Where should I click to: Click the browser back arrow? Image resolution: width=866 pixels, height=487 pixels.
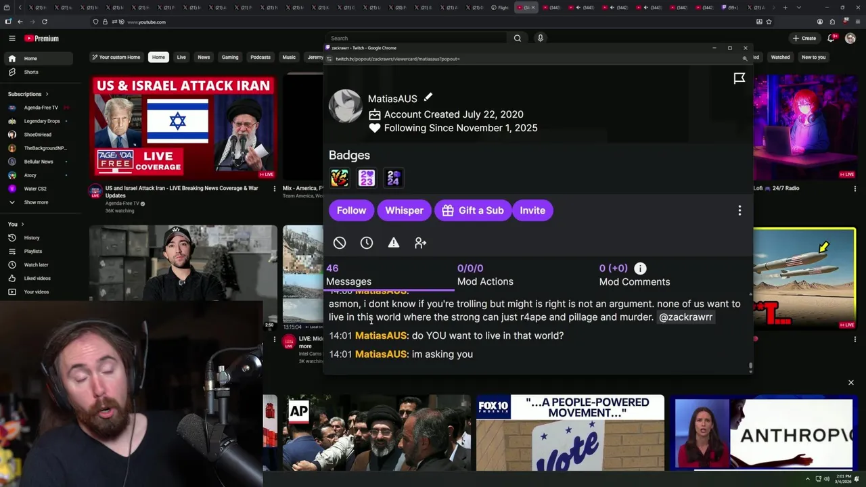(20, 22)
